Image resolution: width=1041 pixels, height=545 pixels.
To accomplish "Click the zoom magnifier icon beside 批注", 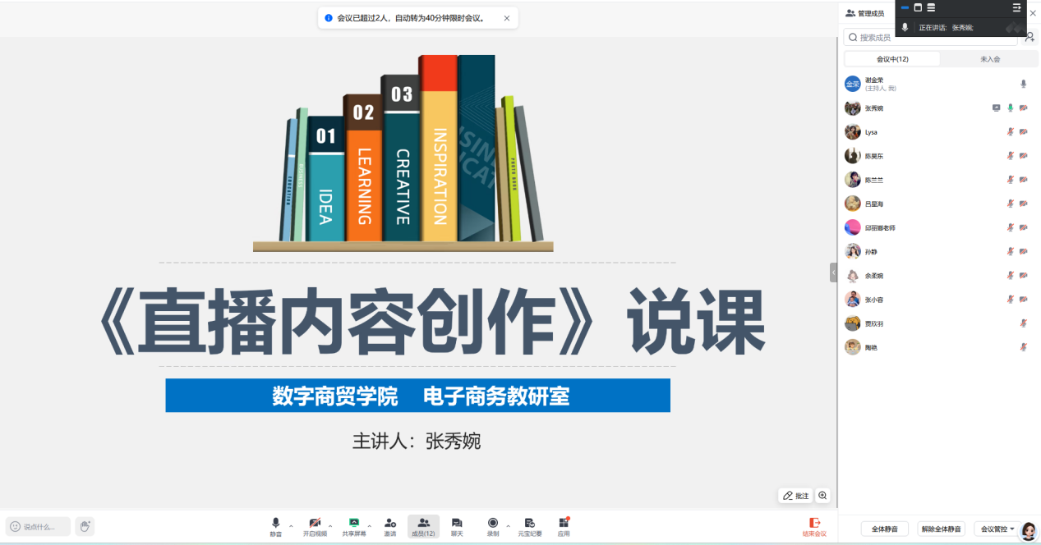I will 822,496.
